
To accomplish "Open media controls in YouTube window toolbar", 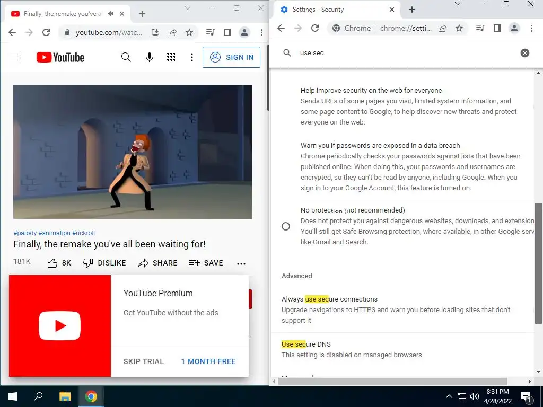I will [x=210, y=32].
